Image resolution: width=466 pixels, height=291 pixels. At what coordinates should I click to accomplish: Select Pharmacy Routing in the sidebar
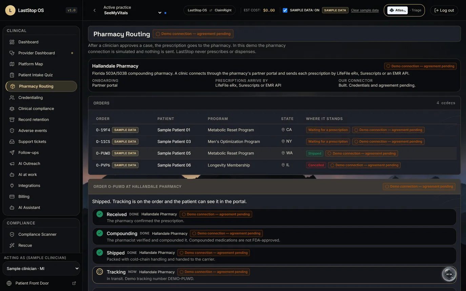click(x=41, y=86)
